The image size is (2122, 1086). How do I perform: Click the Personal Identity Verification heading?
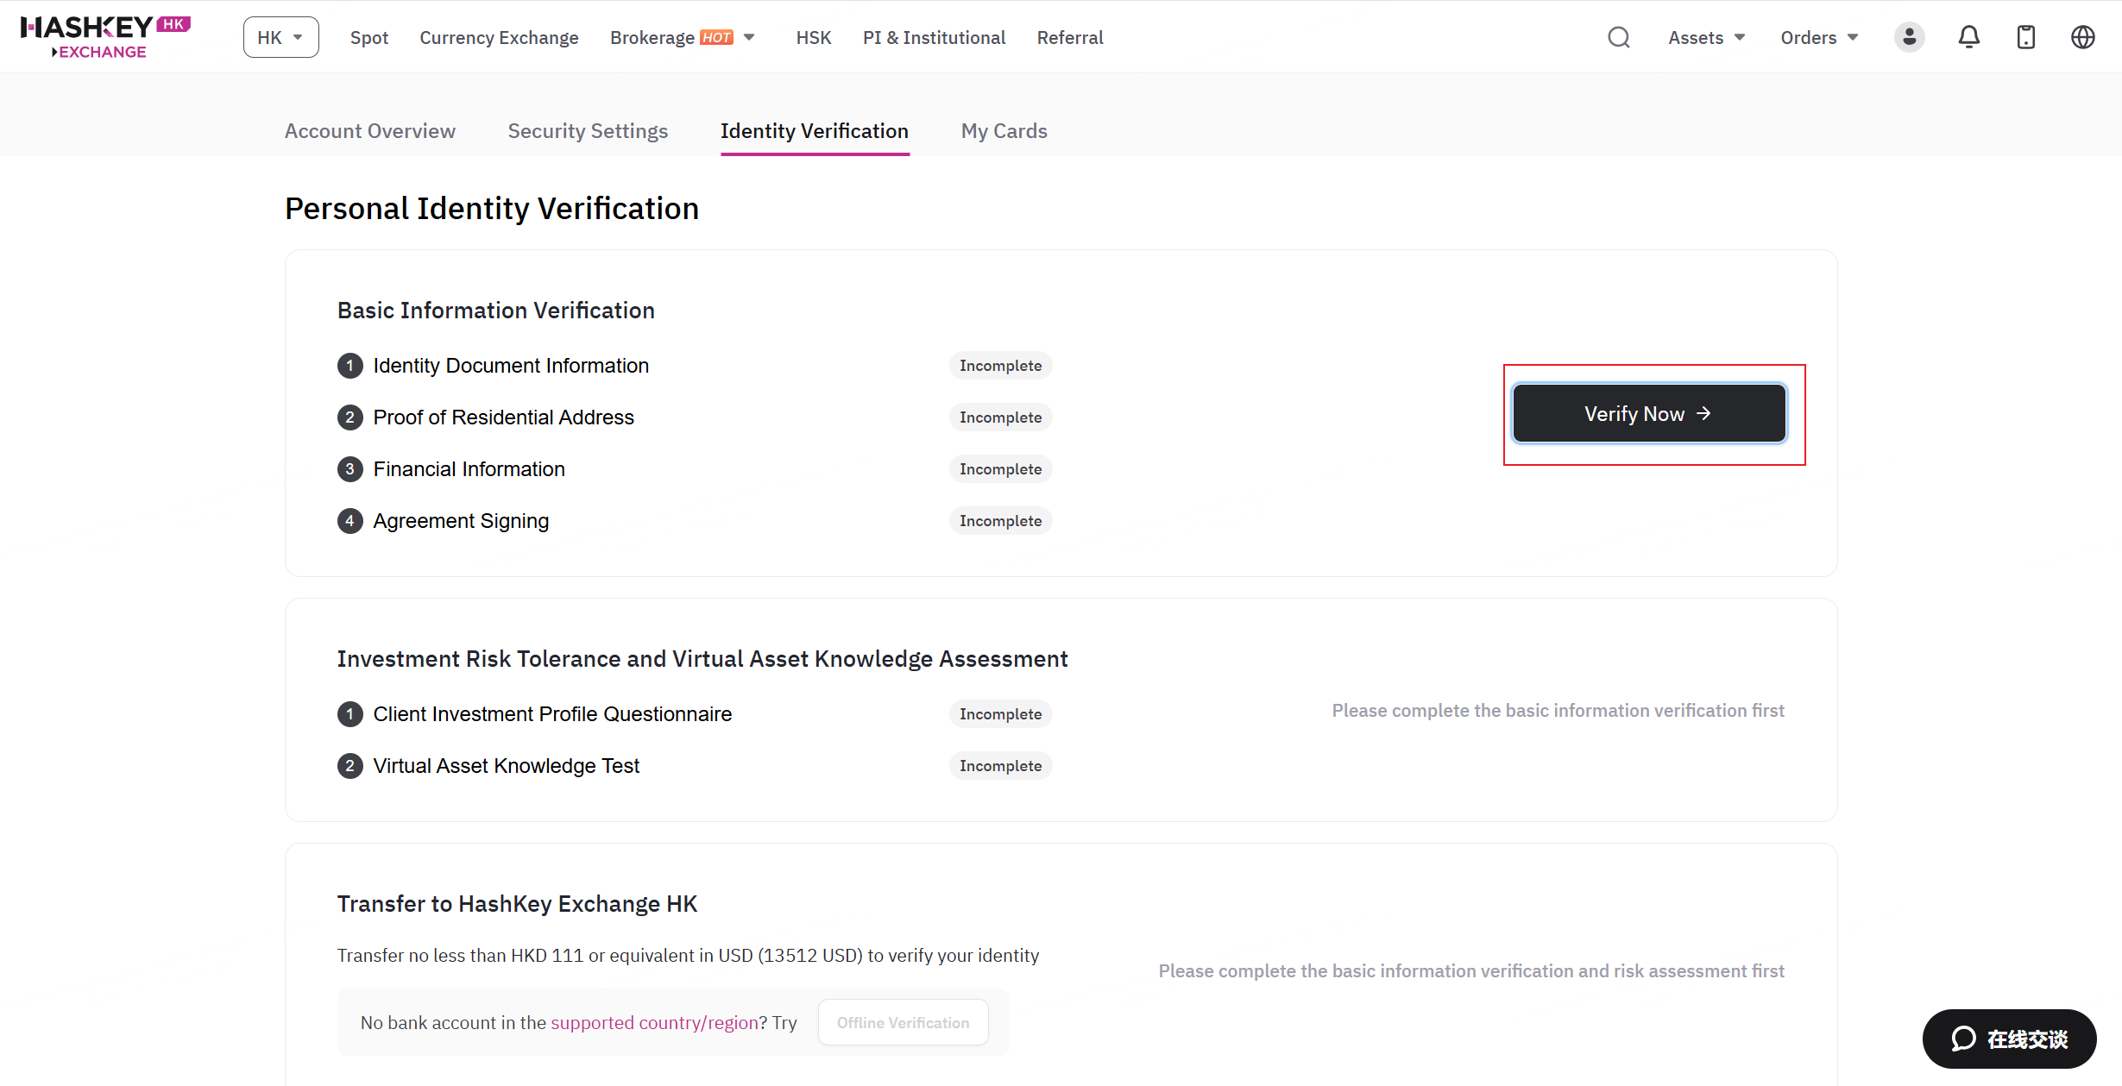click(x=492, y=209)
